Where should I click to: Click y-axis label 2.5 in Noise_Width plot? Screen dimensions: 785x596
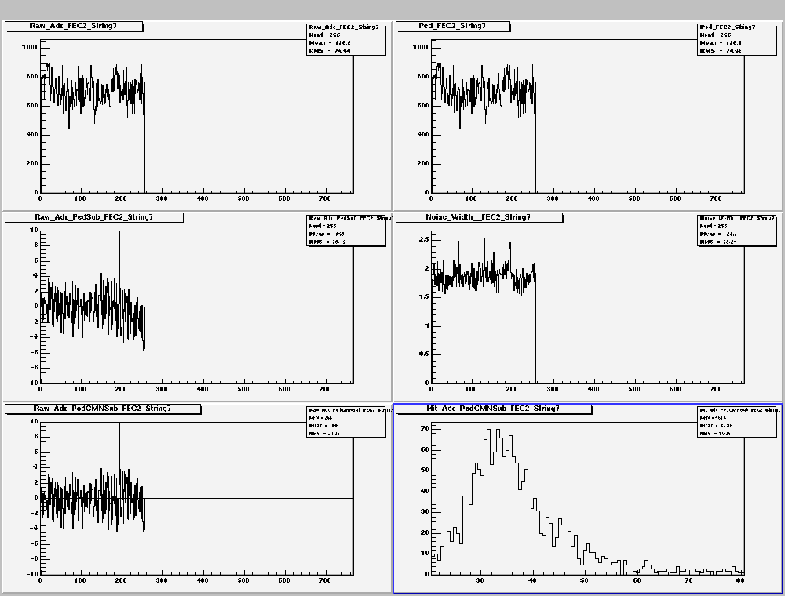pyautogui.click(x=424, y=239)
